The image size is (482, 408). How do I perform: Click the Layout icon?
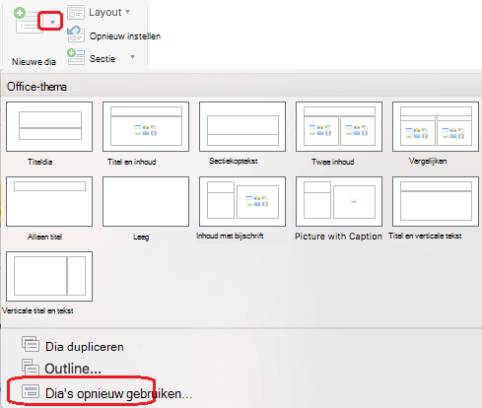[x=76, y=12]
